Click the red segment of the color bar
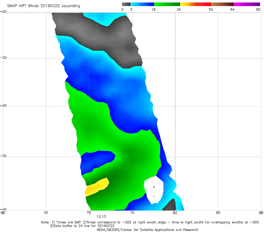This screenshot has width=264, height=232. pyautogui.click(x=205, y=4)
